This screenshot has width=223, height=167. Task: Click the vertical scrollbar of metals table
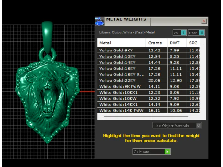[203, 57]
